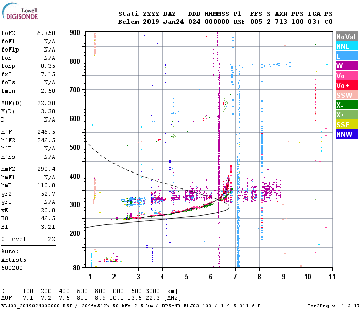Select the E blue legend swatch

coord(347,56)
